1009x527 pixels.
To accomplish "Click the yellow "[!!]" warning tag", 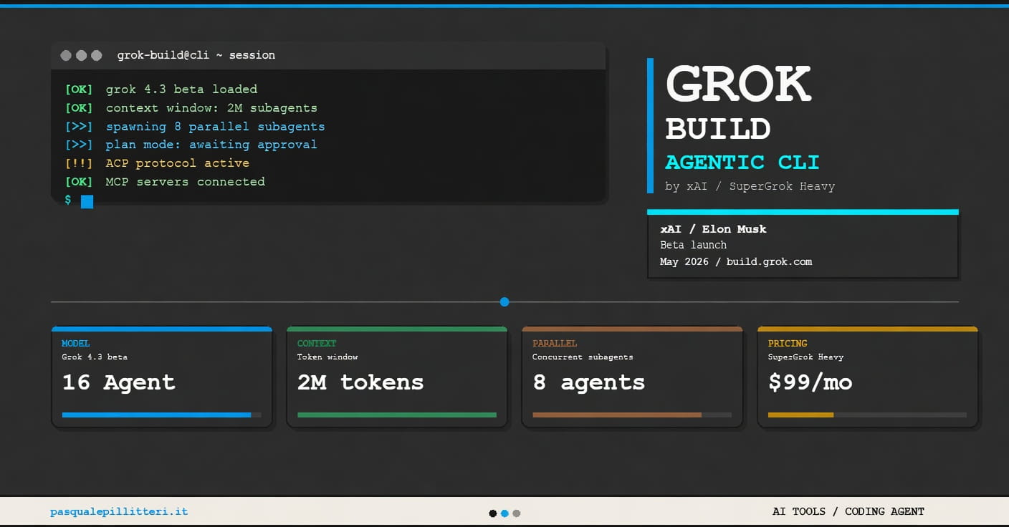I will click(79, 163).
